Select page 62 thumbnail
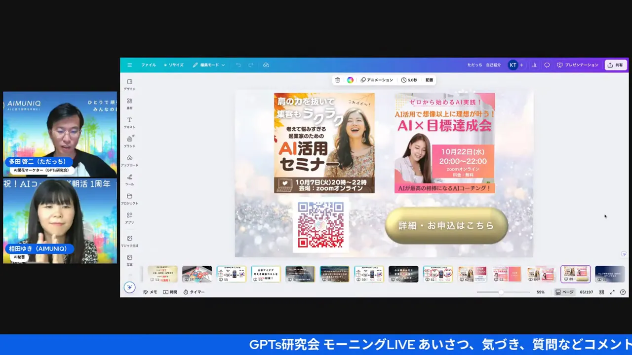 pyautogui.click(x=473, y=274)
